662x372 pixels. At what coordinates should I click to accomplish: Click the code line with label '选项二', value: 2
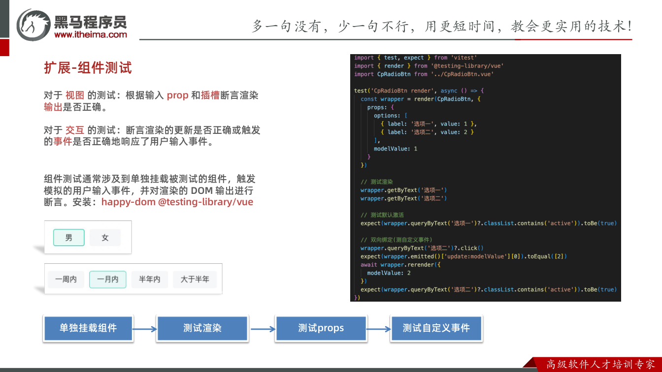point(427,132)
